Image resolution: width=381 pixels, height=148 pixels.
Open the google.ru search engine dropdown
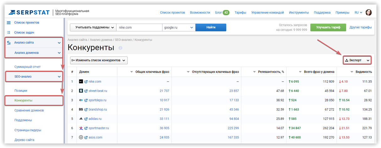tap(179, 28)
